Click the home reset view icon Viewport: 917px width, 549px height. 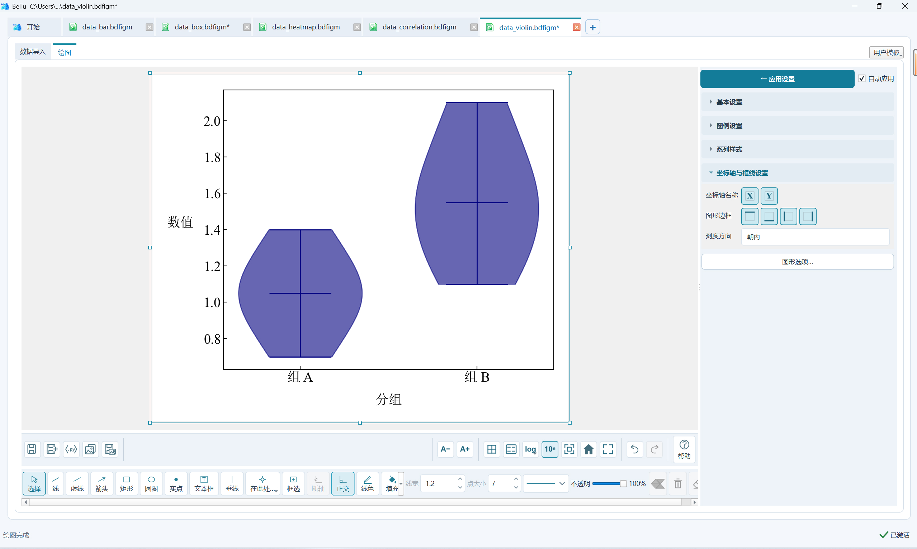[x=589, y=449]
